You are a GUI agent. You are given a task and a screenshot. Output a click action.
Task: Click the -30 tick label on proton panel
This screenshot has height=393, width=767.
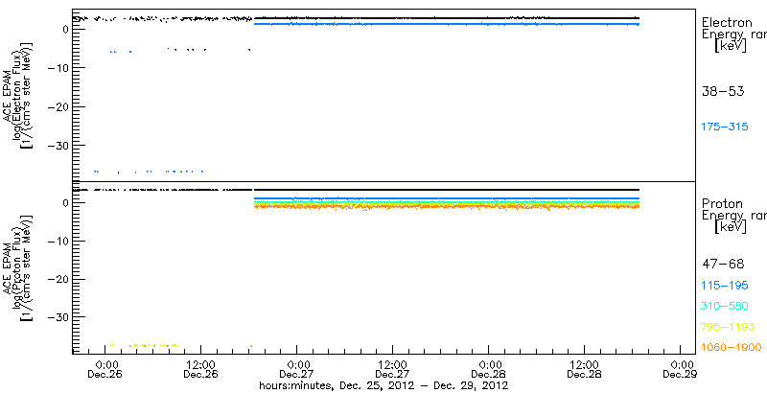[57, 317]
